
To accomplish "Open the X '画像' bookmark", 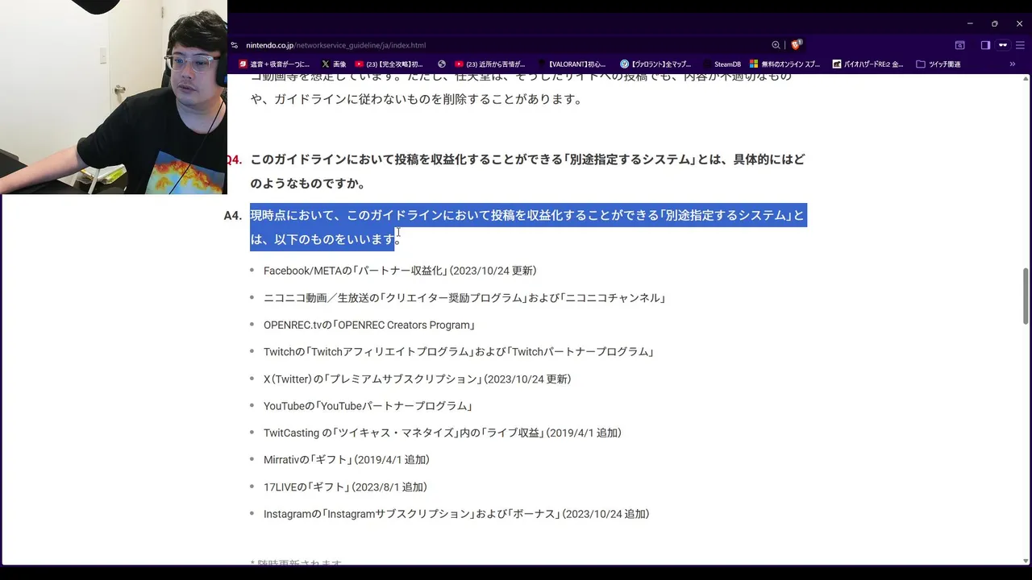I will pyautogui.click(x=334, y=64).
